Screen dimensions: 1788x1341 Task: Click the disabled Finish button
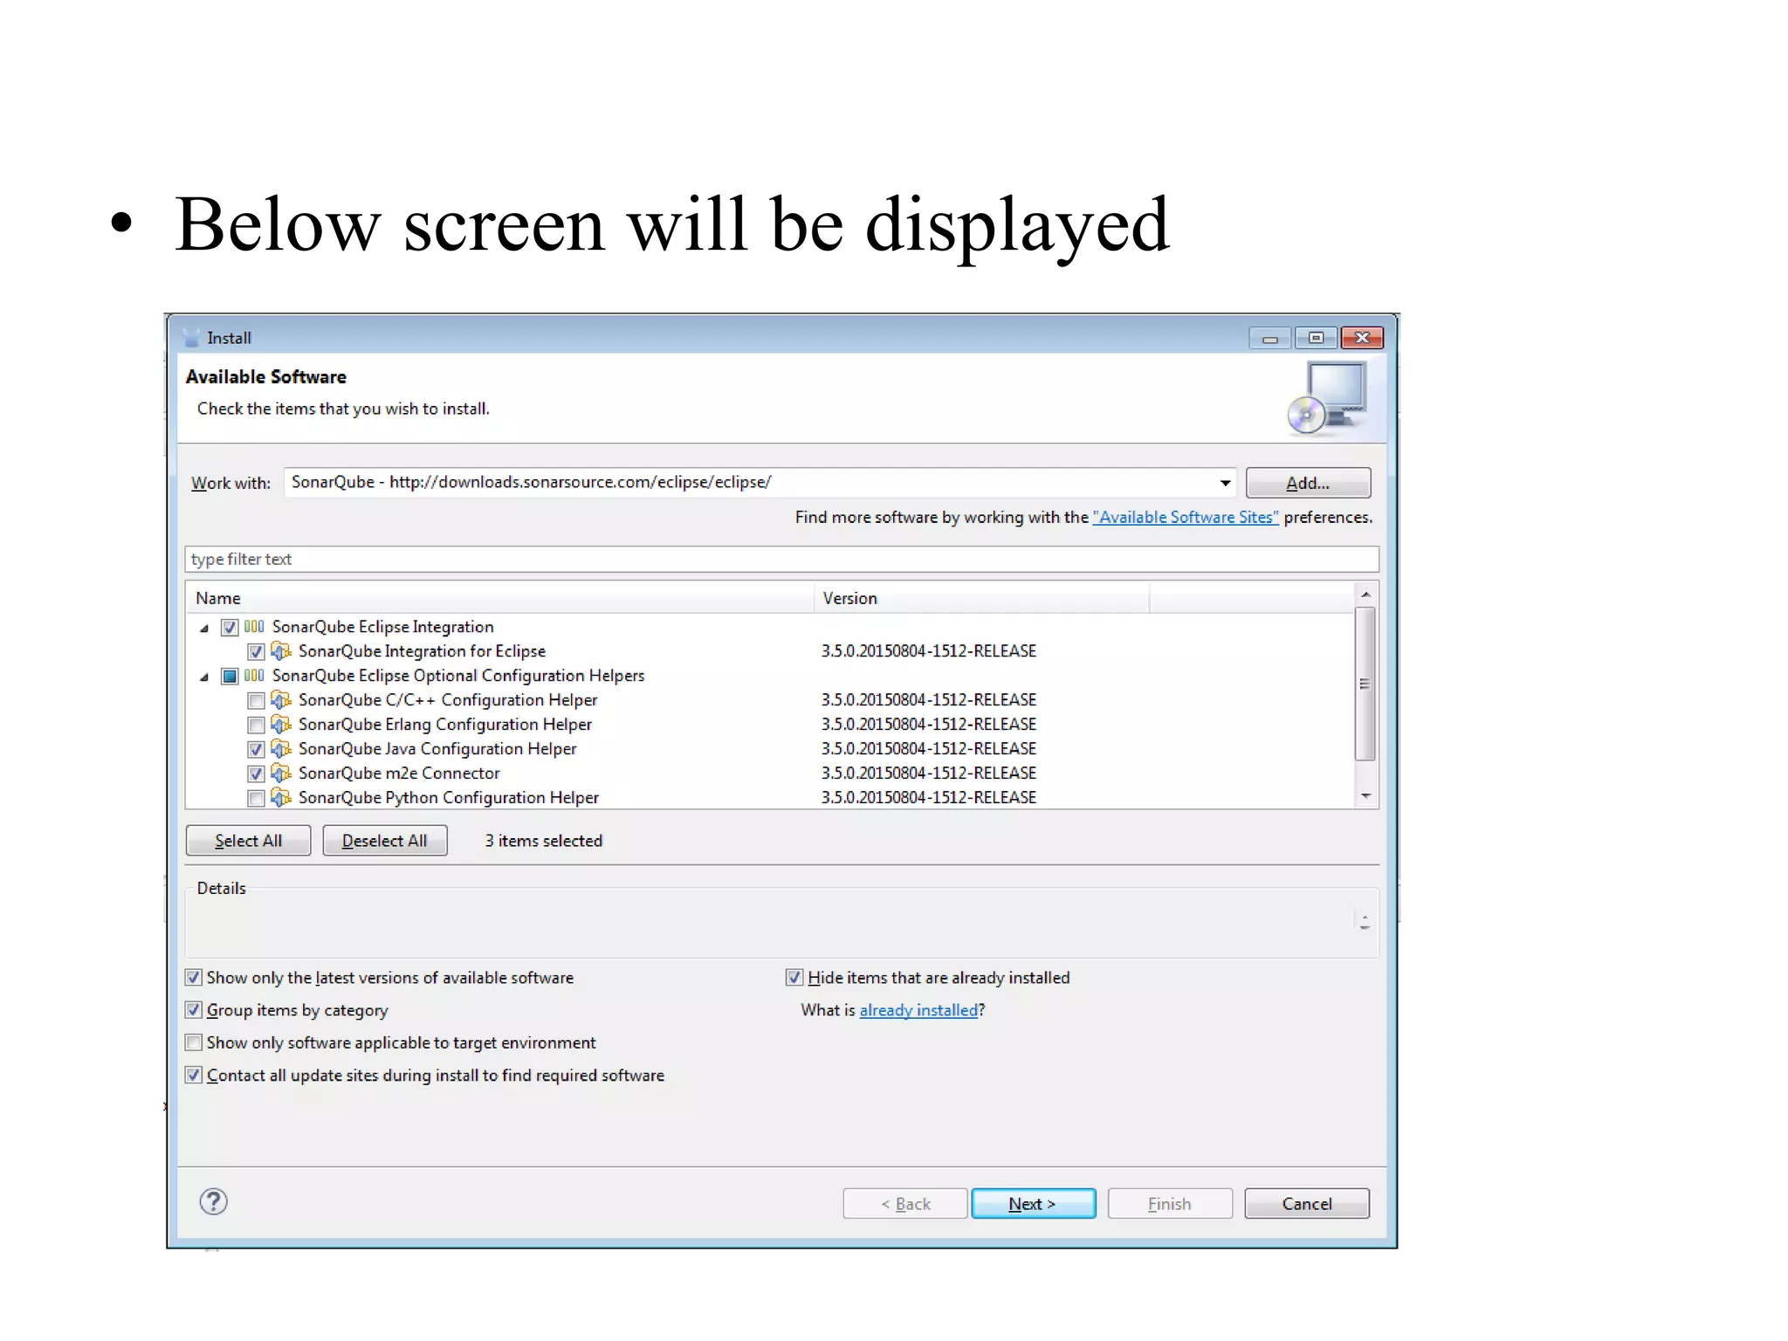(1170, 1204)
